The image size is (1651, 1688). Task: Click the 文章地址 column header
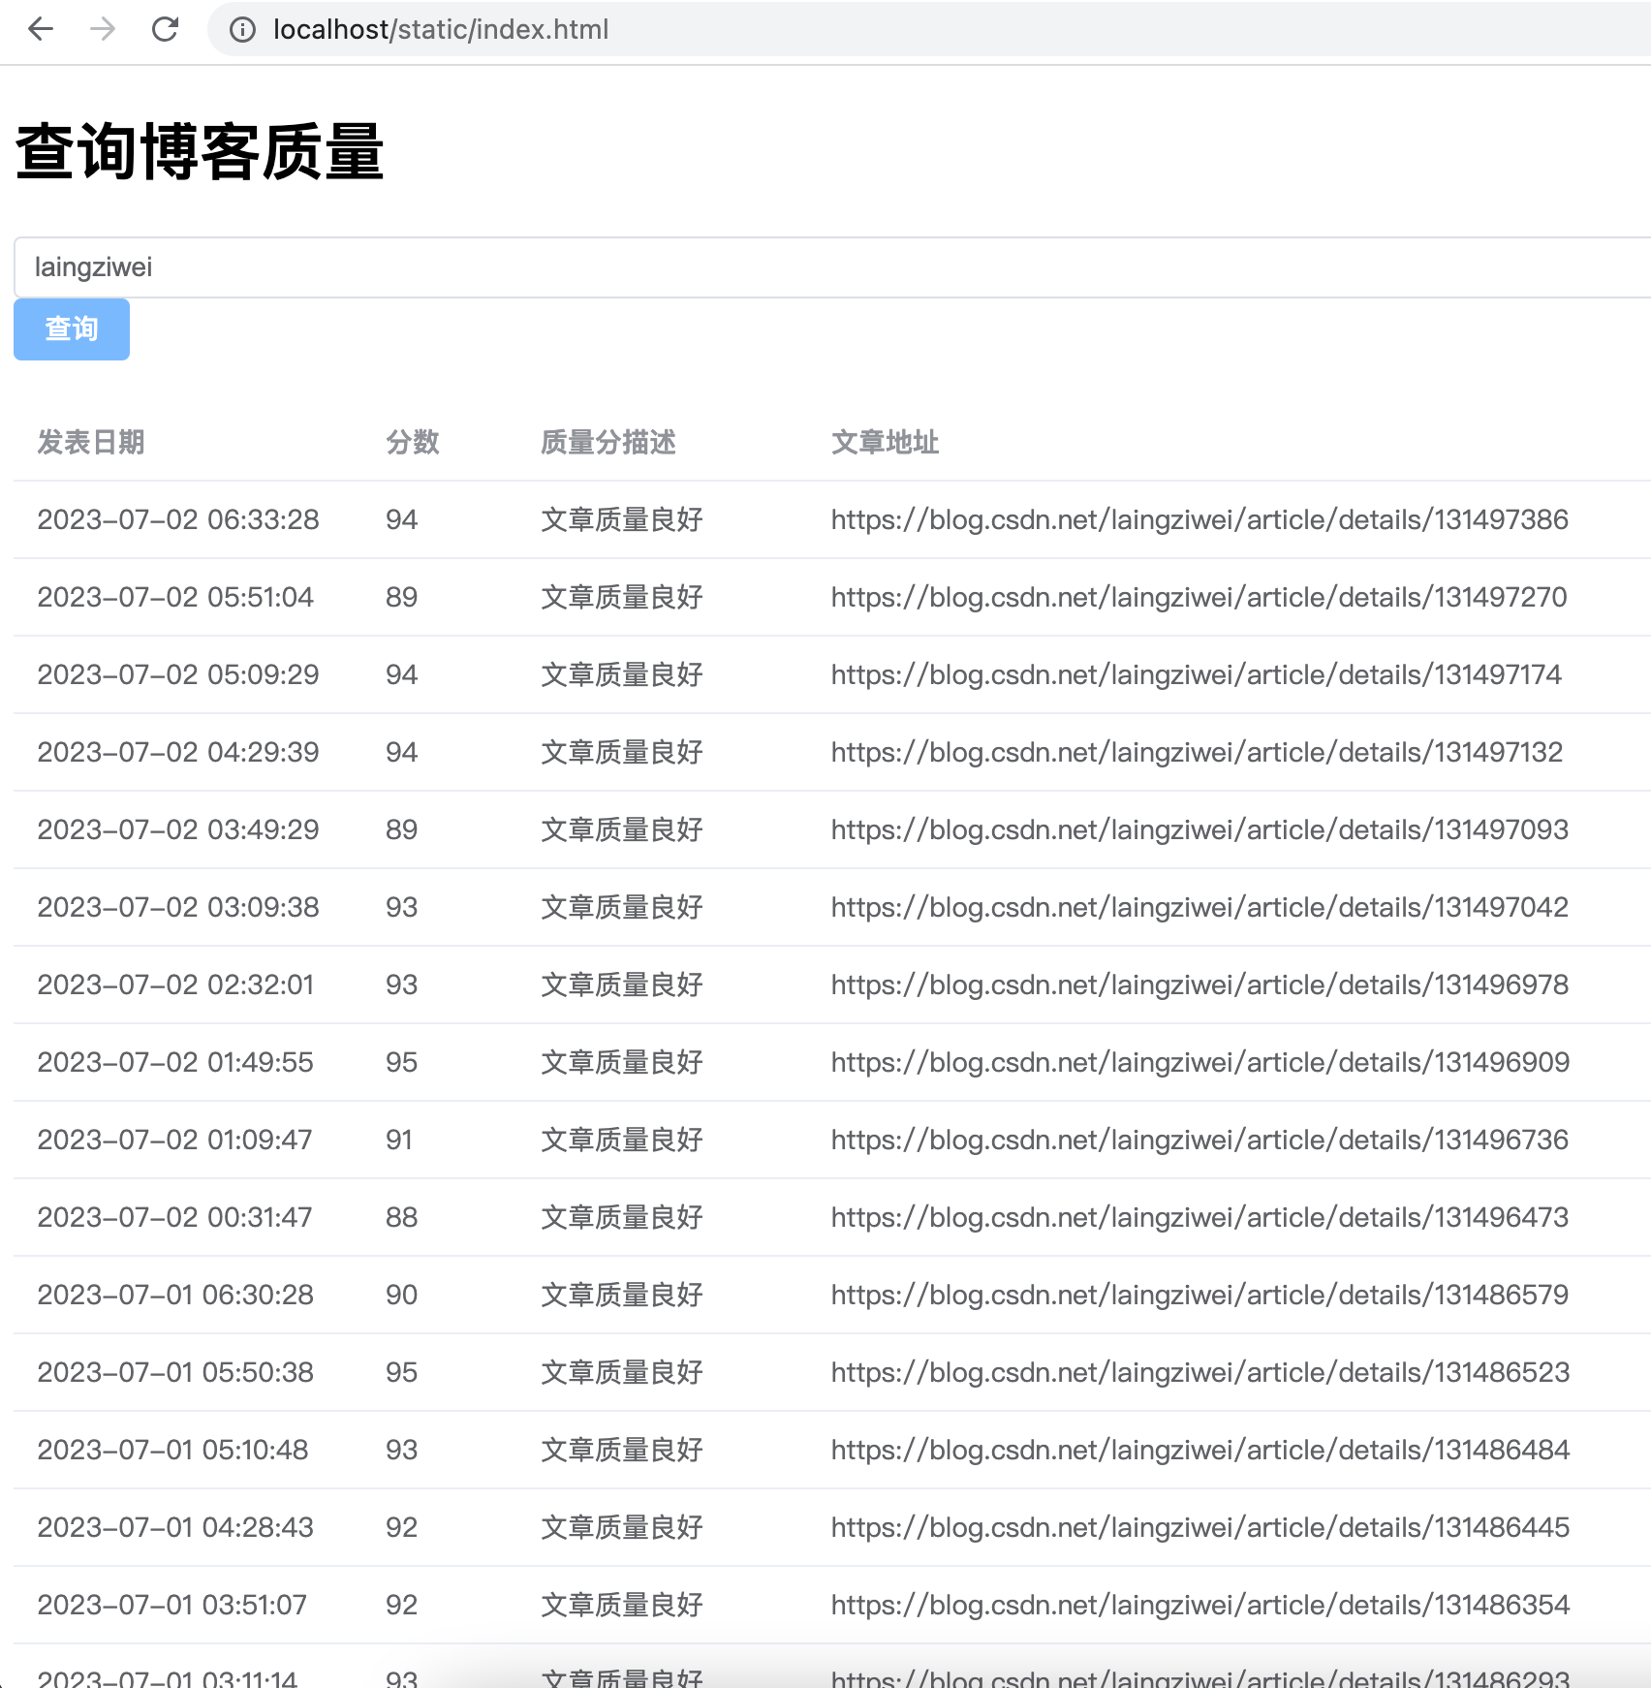point(886,443)
